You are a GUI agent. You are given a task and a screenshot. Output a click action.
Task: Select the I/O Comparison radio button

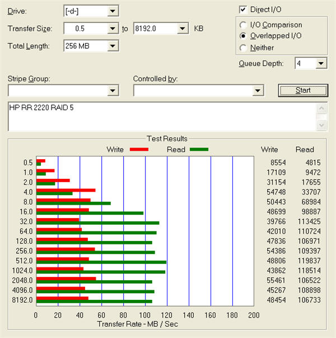click(x=243, y=25)
